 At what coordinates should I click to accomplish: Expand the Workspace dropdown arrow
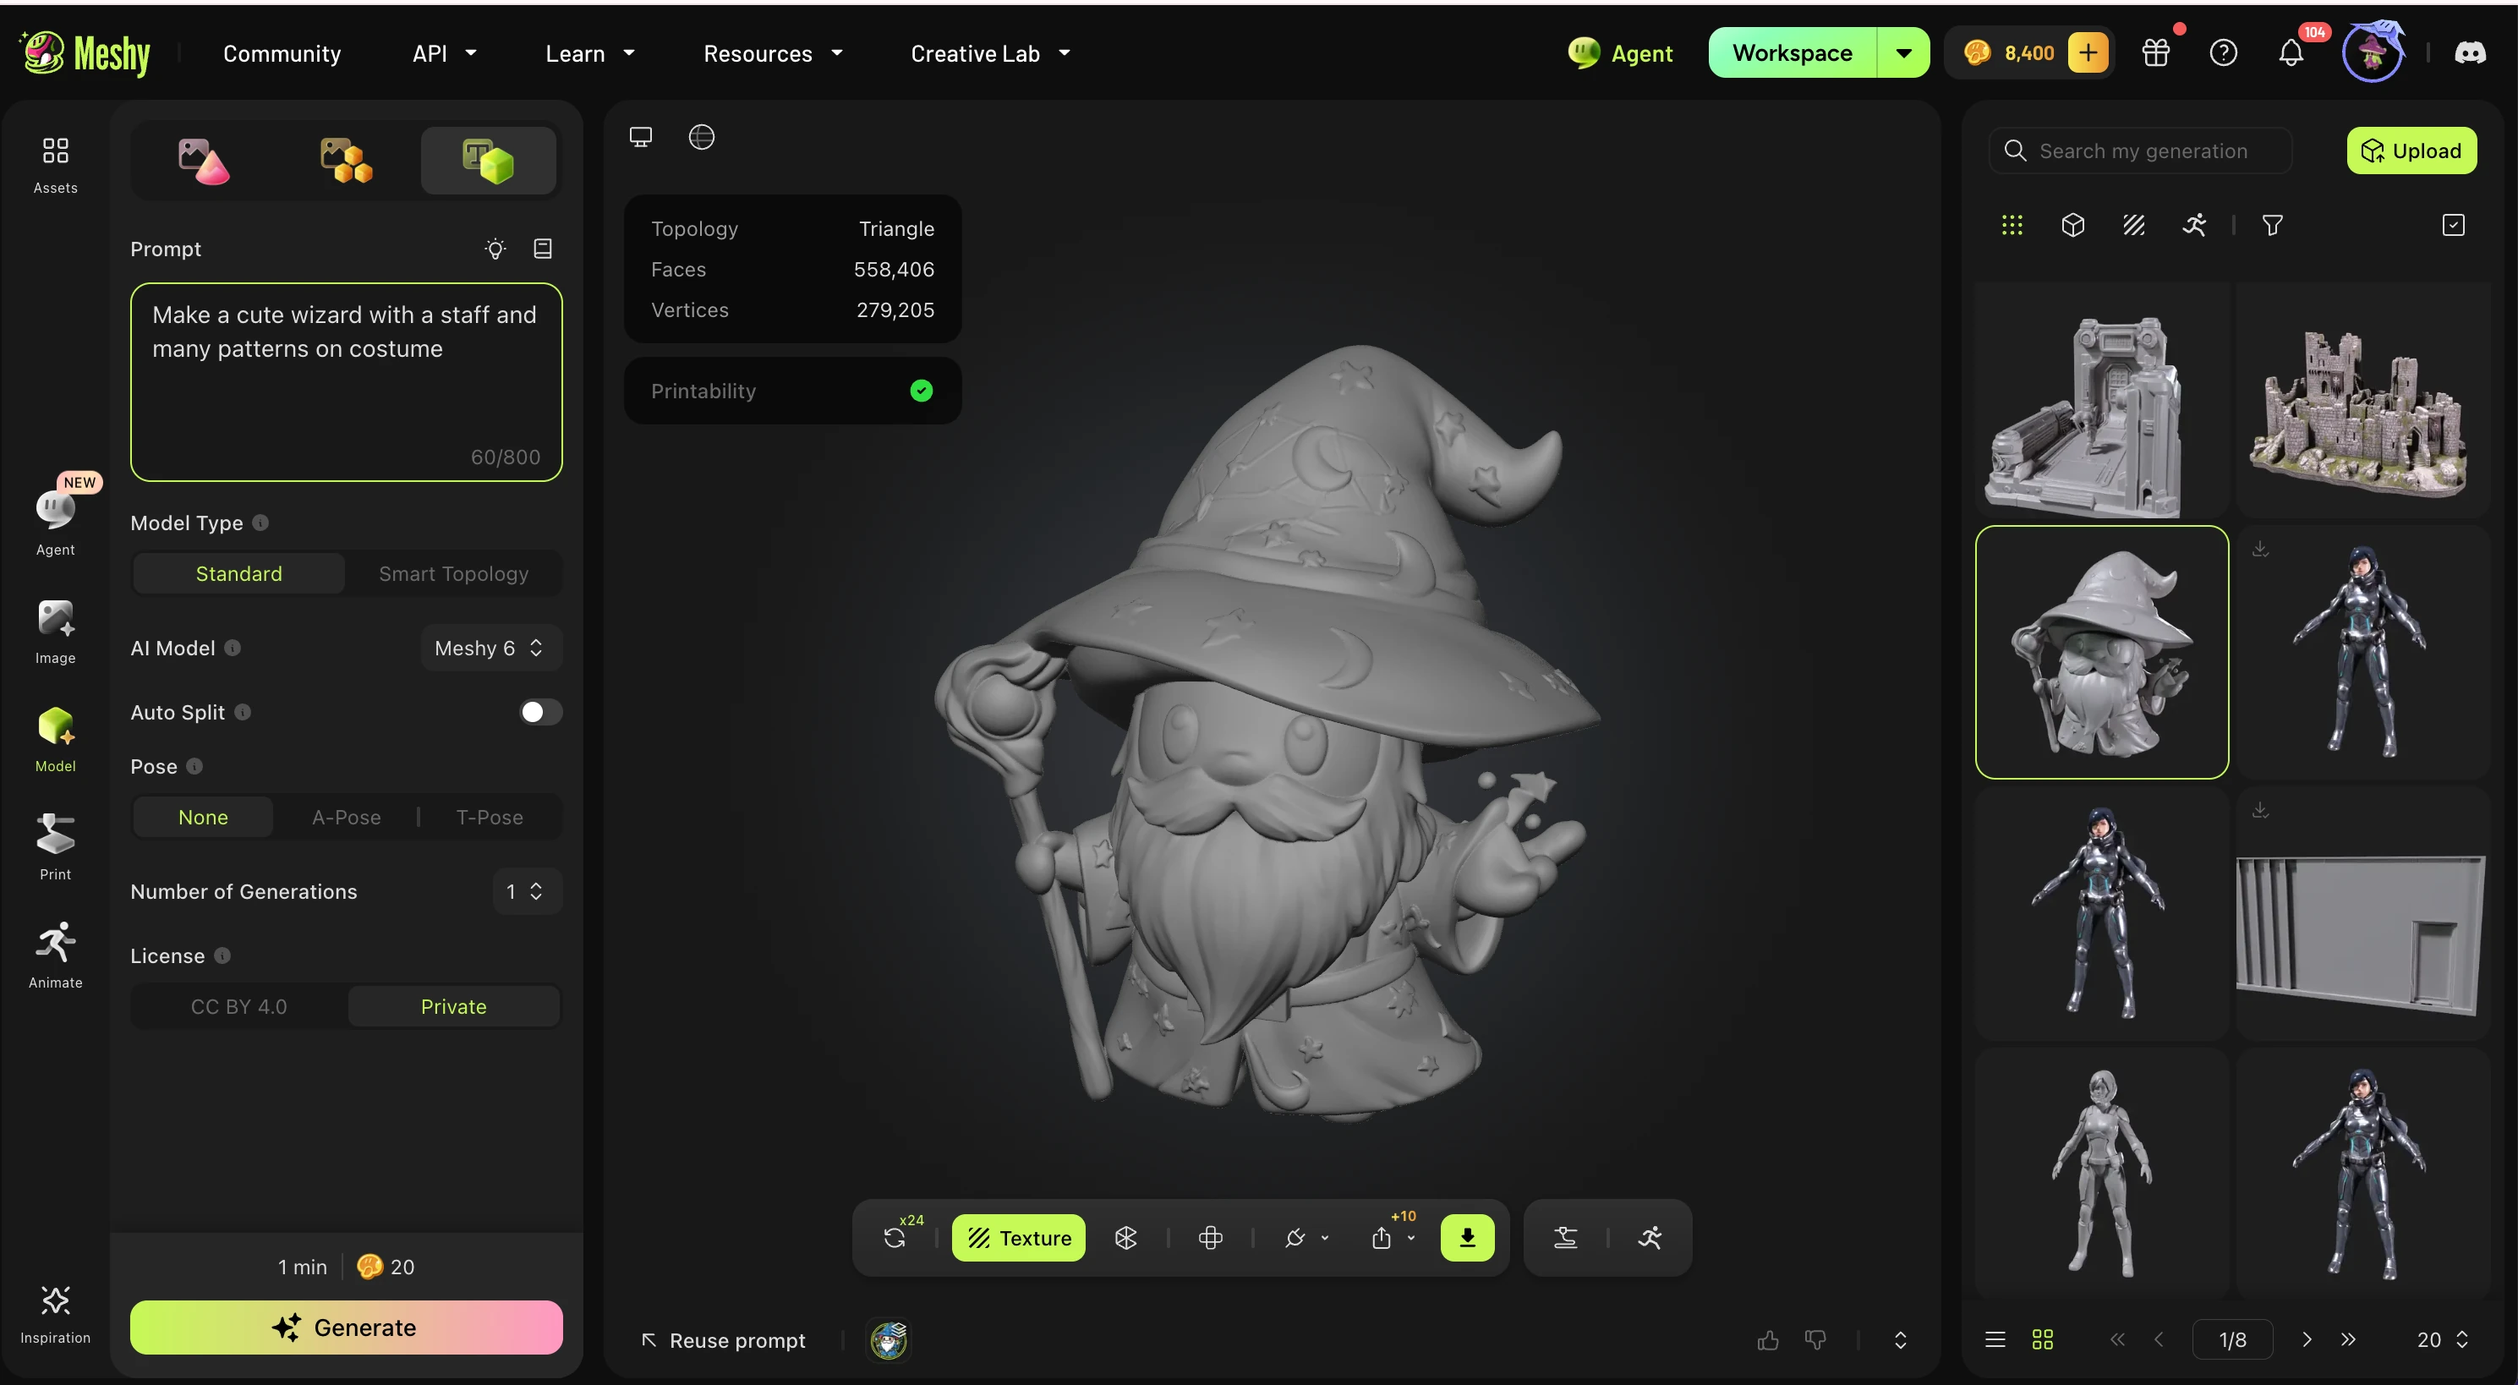[x=1903, y=52]
